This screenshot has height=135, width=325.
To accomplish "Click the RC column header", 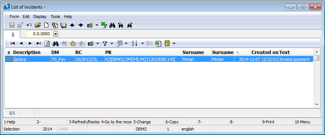I will click(90, 52).
